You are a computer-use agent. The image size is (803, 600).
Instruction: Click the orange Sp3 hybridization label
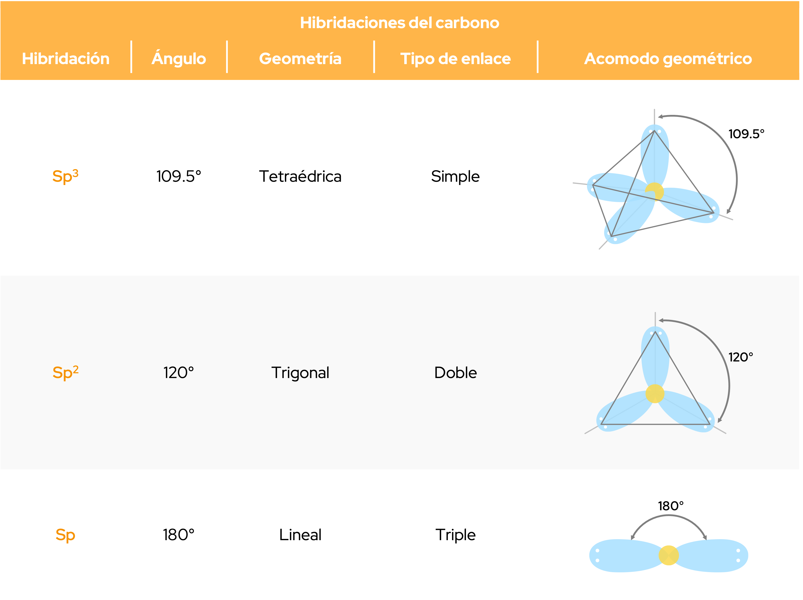click(65, 176)
